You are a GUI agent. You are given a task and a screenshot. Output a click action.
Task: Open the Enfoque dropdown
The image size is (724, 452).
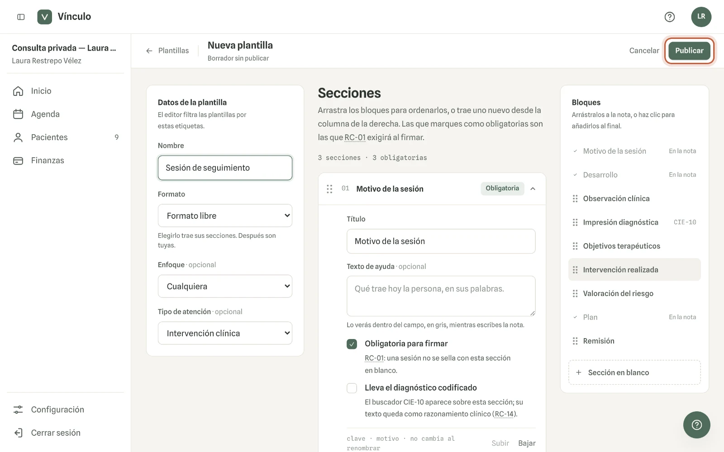click(225, 286)
